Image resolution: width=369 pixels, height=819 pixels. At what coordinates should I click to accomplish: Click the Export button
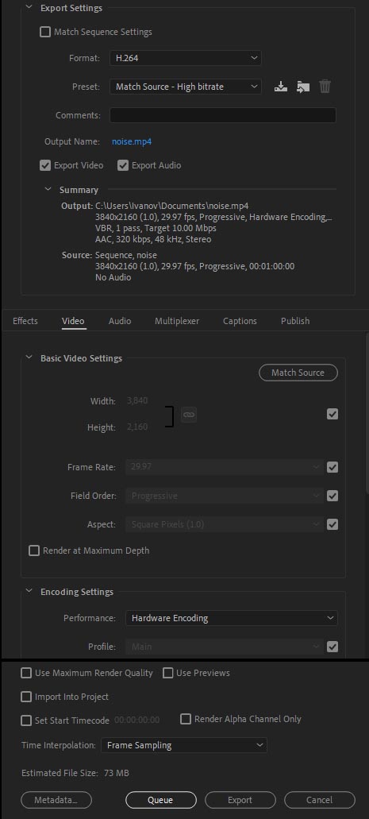pos(240,800)
